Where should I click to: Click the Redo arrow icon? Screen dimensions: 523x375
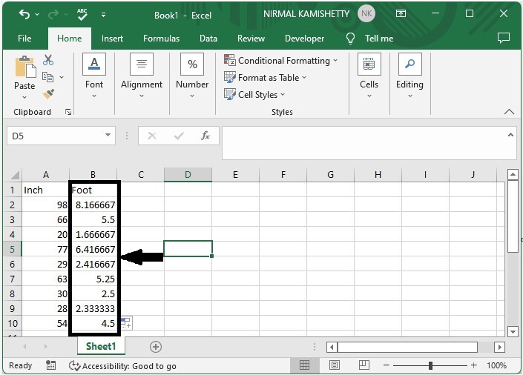click(x=53, y=14)
